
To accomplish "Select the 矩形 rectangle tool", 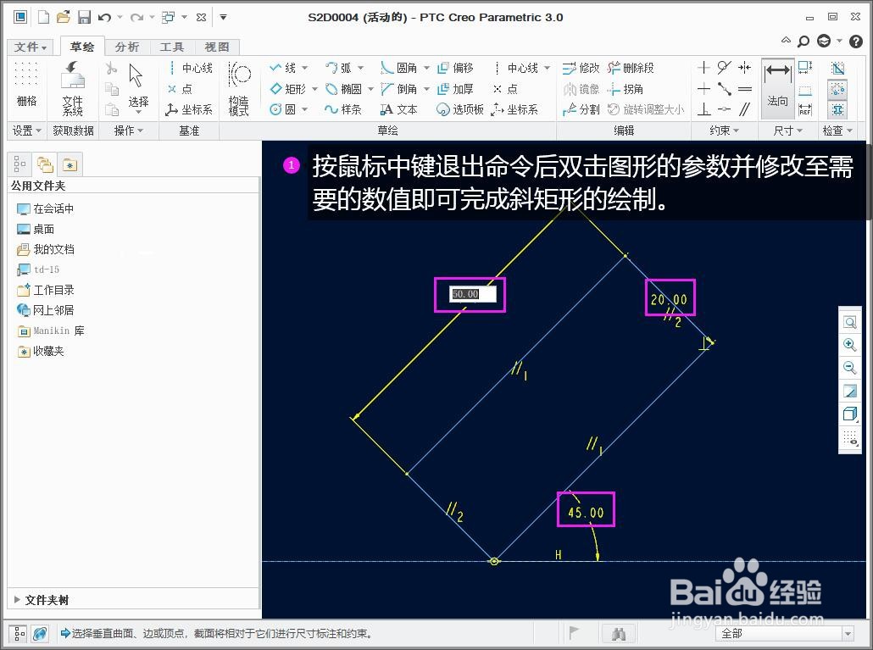I will click(x=288, y=89).
